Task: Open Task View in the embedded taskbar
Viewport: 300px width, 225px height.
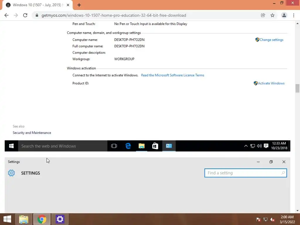Action: pyautogui.click(x=114, y=146)
